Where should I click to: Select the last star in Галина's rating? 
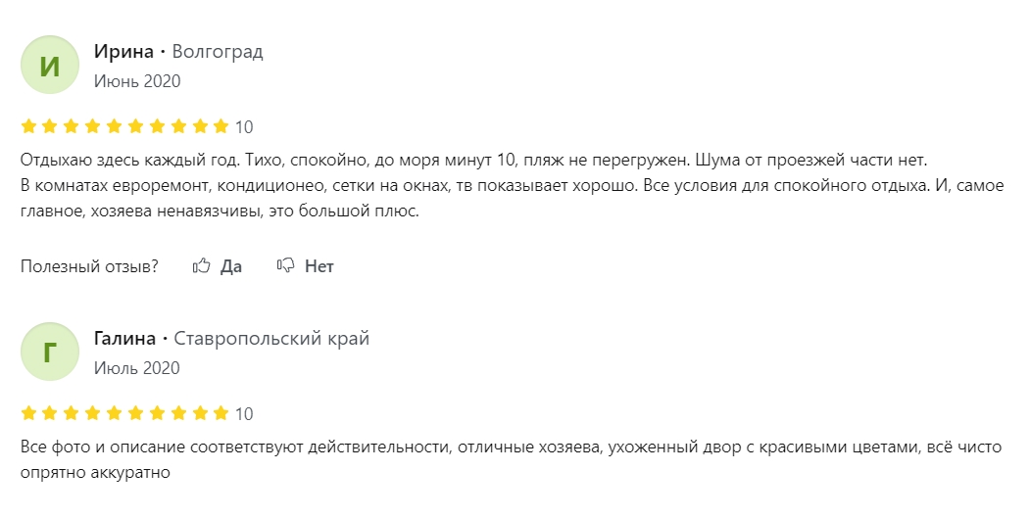[x=221, y=413]
